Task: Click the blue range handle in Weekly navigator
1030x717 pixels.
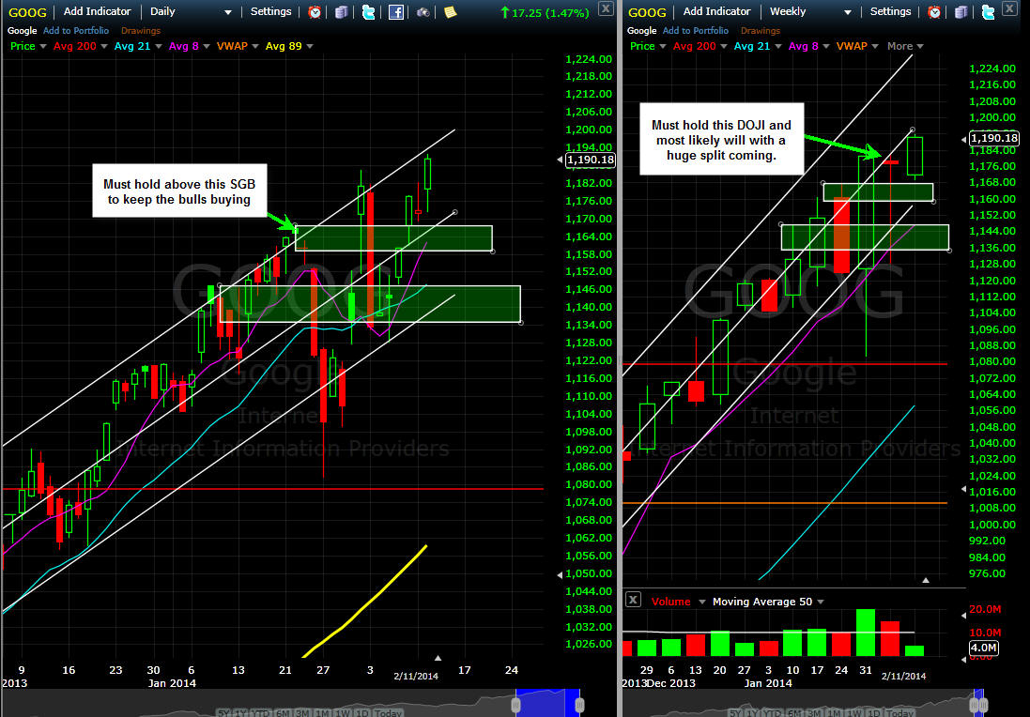Action: click(978, 703)
